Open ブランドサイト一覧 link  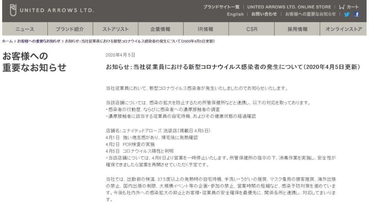coord(221,7)
